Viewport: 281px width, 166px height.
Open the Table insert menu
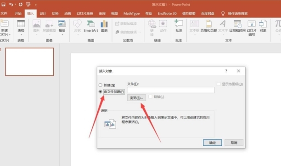click(21, 27)
